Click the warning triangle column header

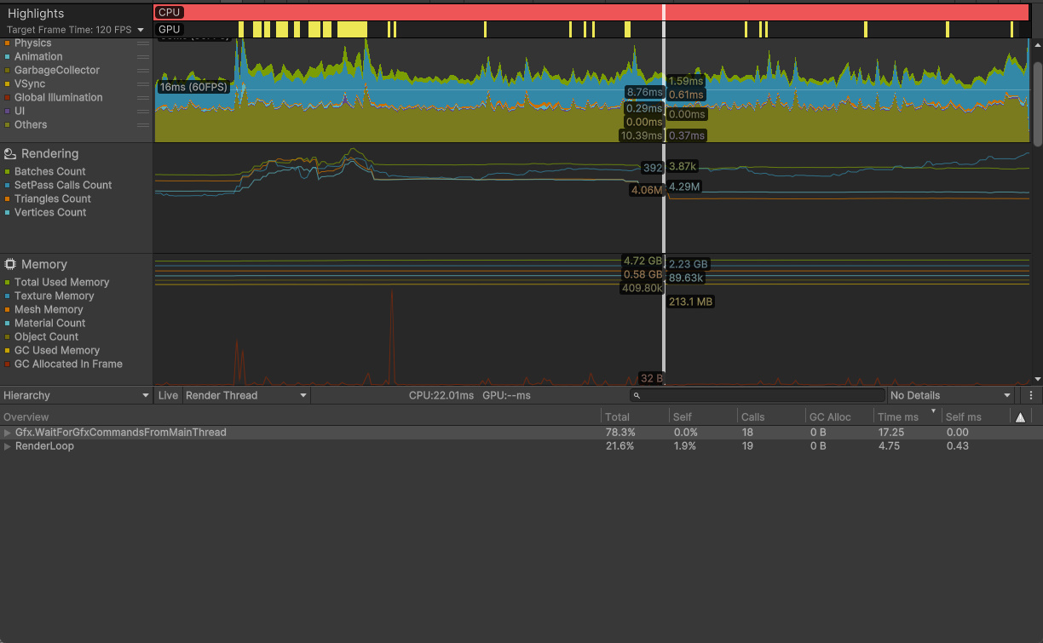(x=1020, y=417)
